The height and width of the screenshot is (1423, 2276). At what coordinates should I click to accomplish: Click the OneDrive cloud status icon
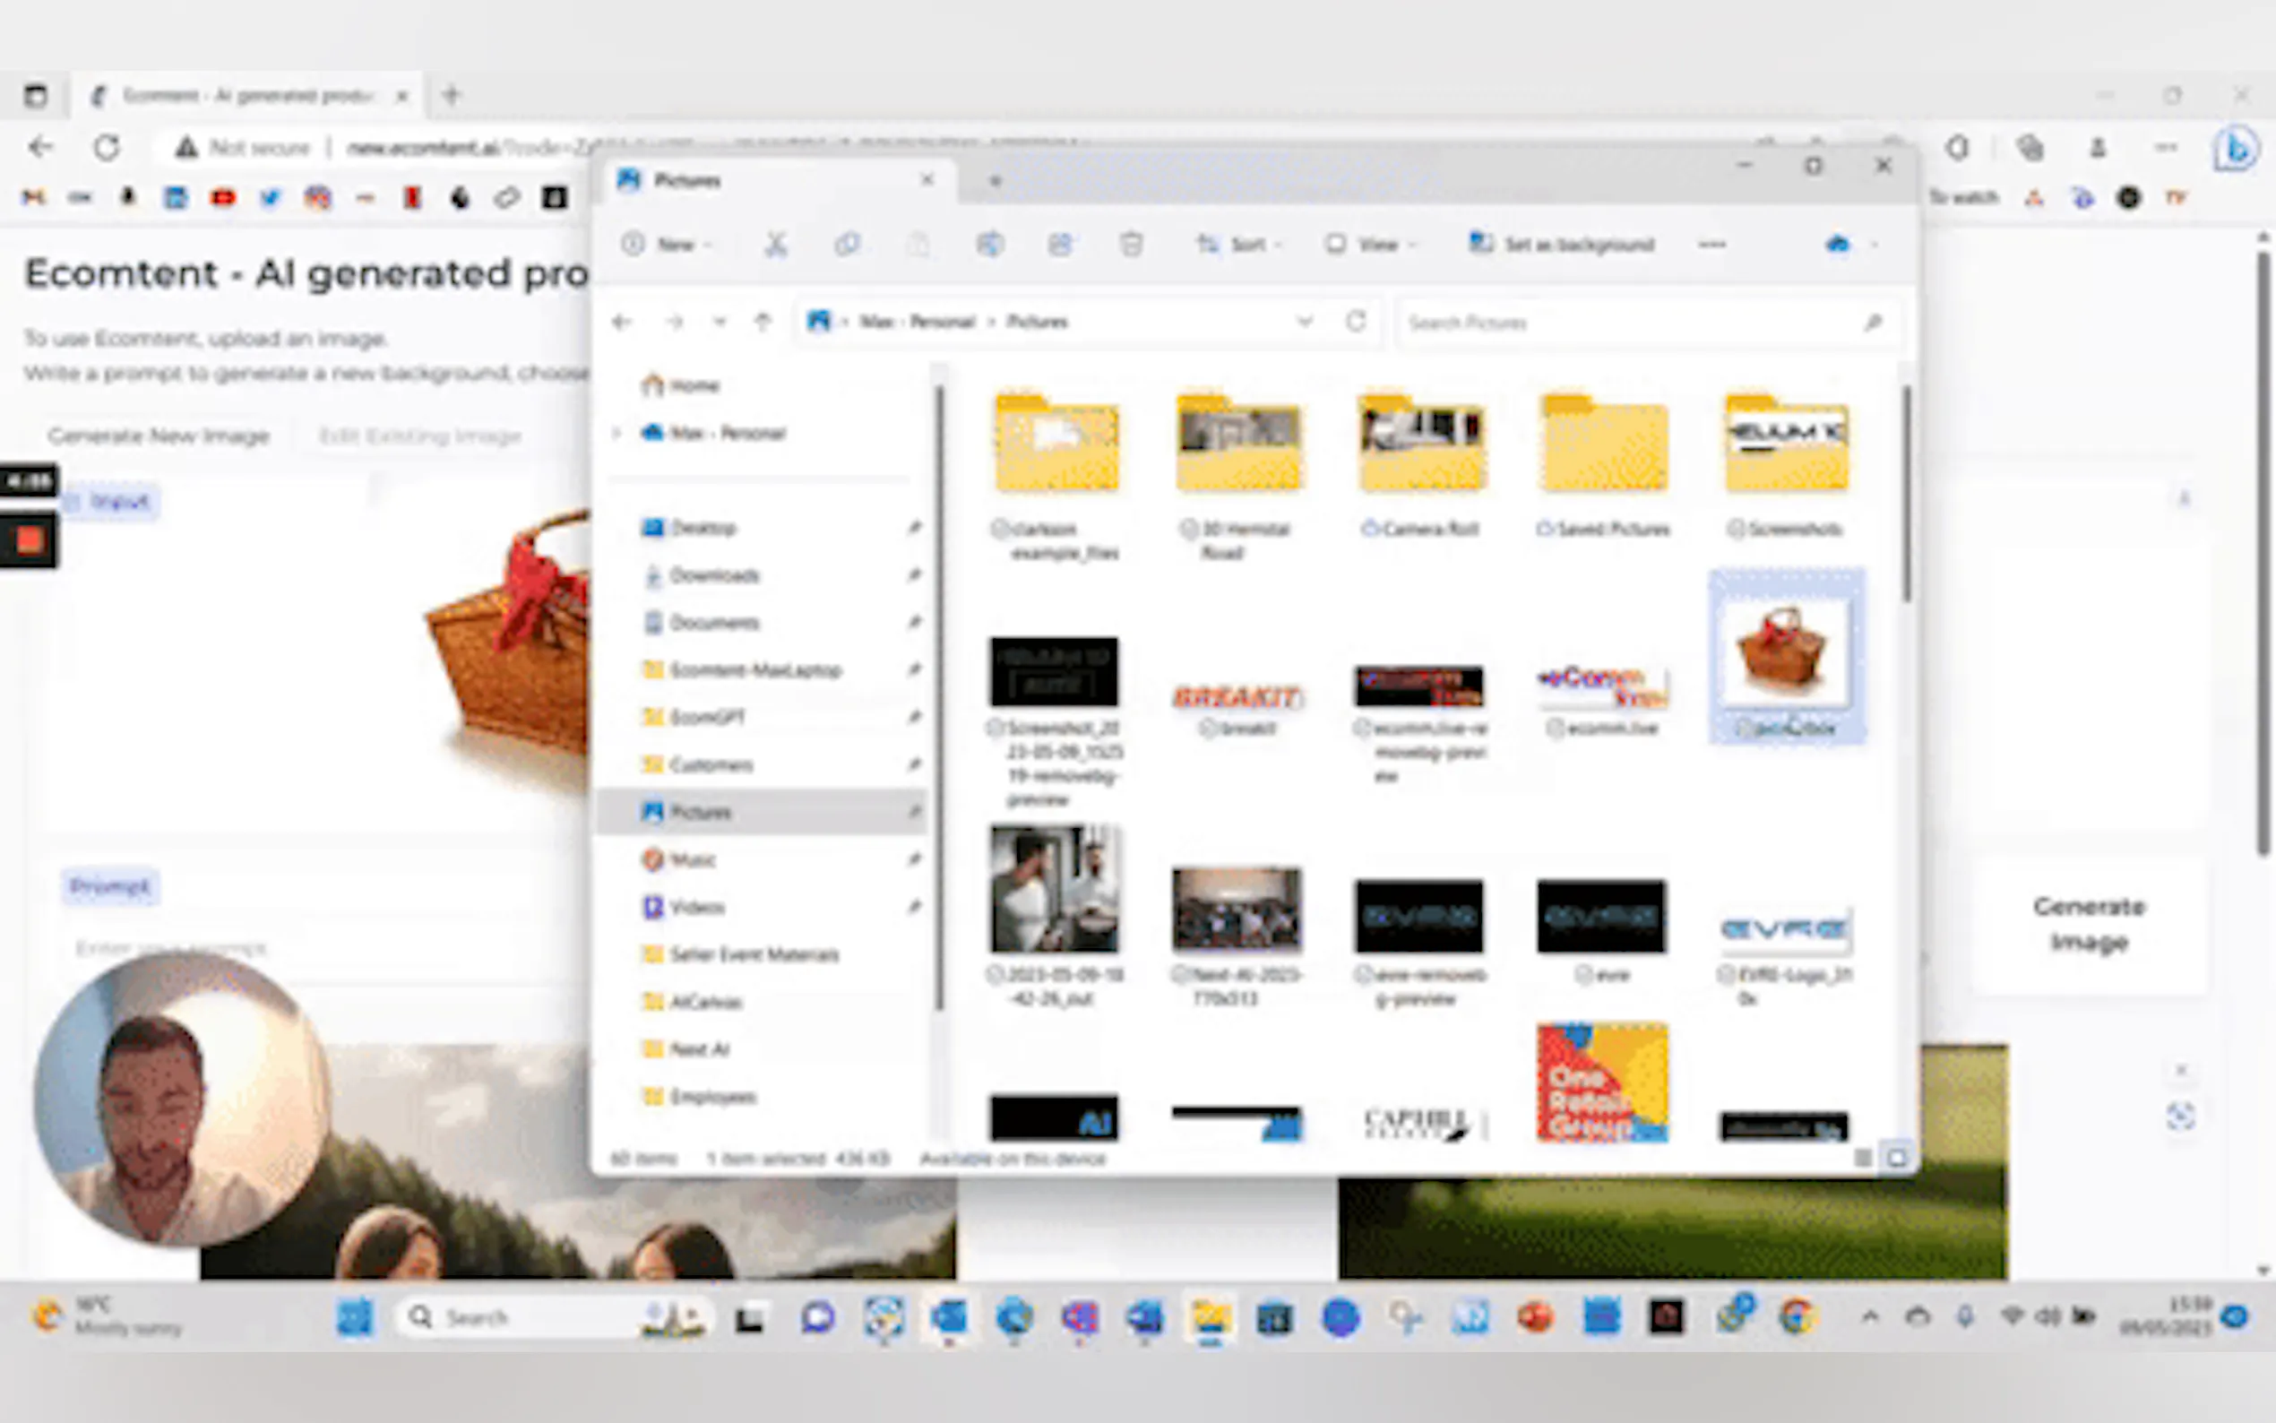(1838, 245)
